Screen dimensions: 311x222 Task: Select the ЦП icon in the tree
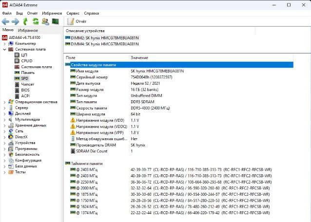point(17,55)
